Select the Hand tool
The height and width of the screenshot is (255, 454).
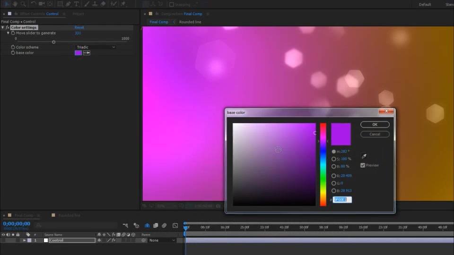[x=15, y=4]
